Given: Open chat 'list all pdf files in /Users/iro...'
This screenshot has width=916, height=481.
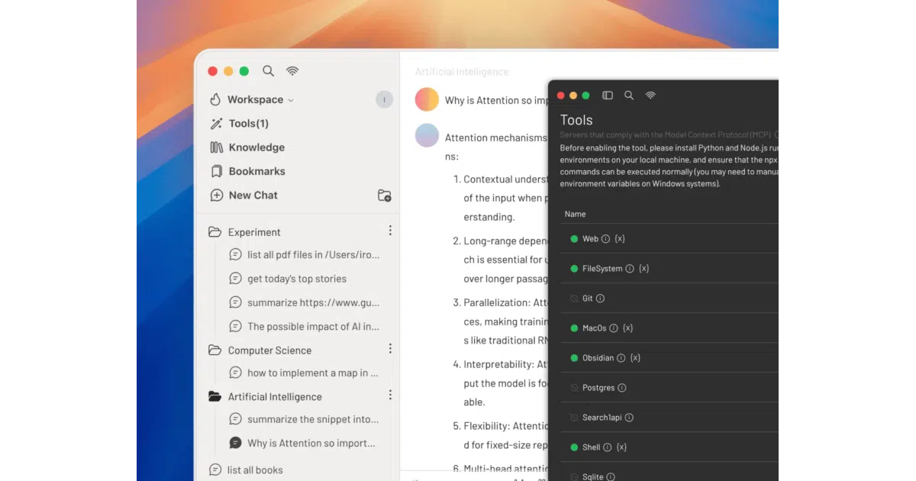Looking at the screenshot, I should tap(304, 255).
